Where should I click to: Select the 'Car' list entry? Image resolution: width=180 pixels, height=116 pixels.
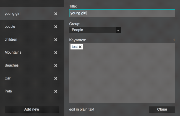(x=32, y=78)
